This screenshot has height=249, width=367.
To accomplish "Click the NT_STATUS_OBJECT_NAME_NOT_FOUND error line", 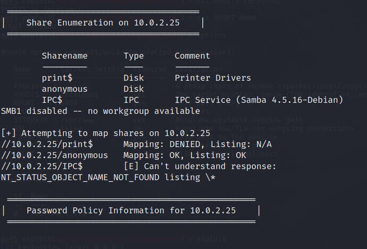I will click(x=108, y=177).
